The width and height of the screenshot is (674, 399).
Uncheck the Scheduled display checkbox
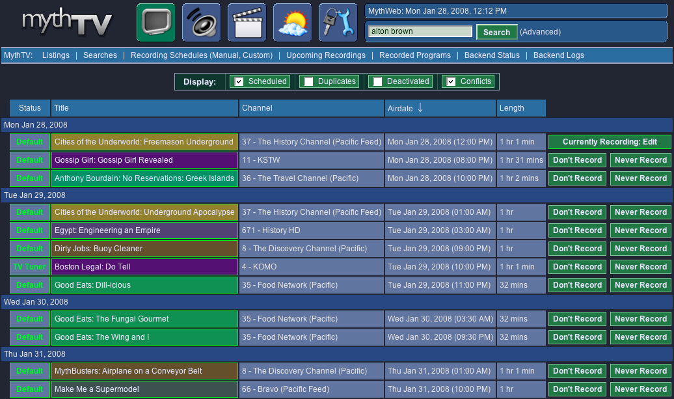(239, 81)
